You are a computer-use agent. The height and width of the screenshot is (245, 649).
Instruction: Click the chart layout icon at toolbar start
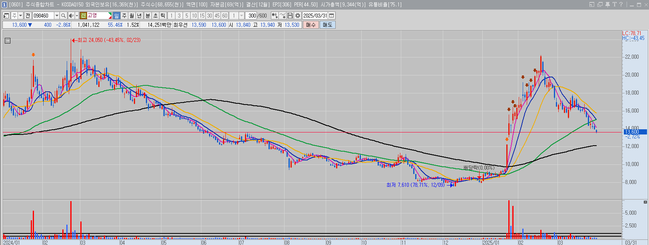pyautogui.click(x=6, y=16)
